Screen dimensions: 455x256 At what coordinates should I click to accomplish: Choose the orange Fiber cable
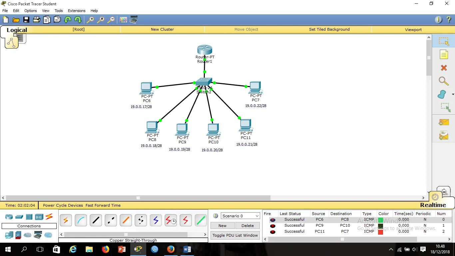point(126,220)
